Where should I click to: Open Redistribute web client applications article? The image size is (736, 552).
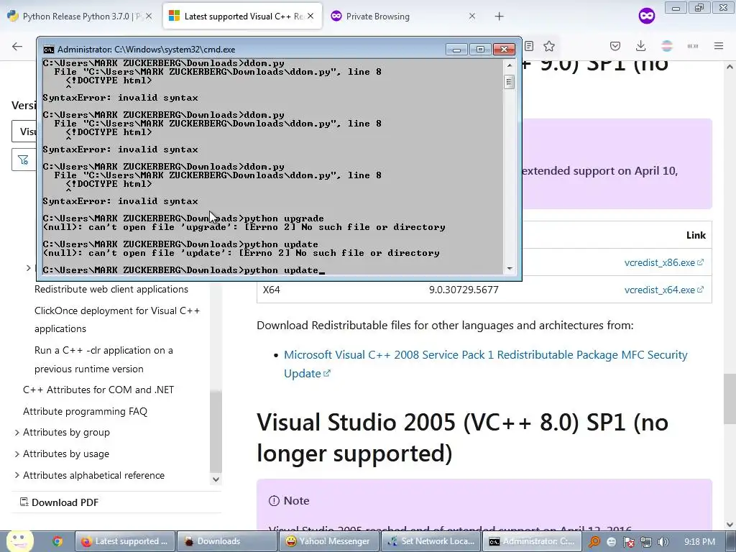pyautogui.click(x=111, y=289)
